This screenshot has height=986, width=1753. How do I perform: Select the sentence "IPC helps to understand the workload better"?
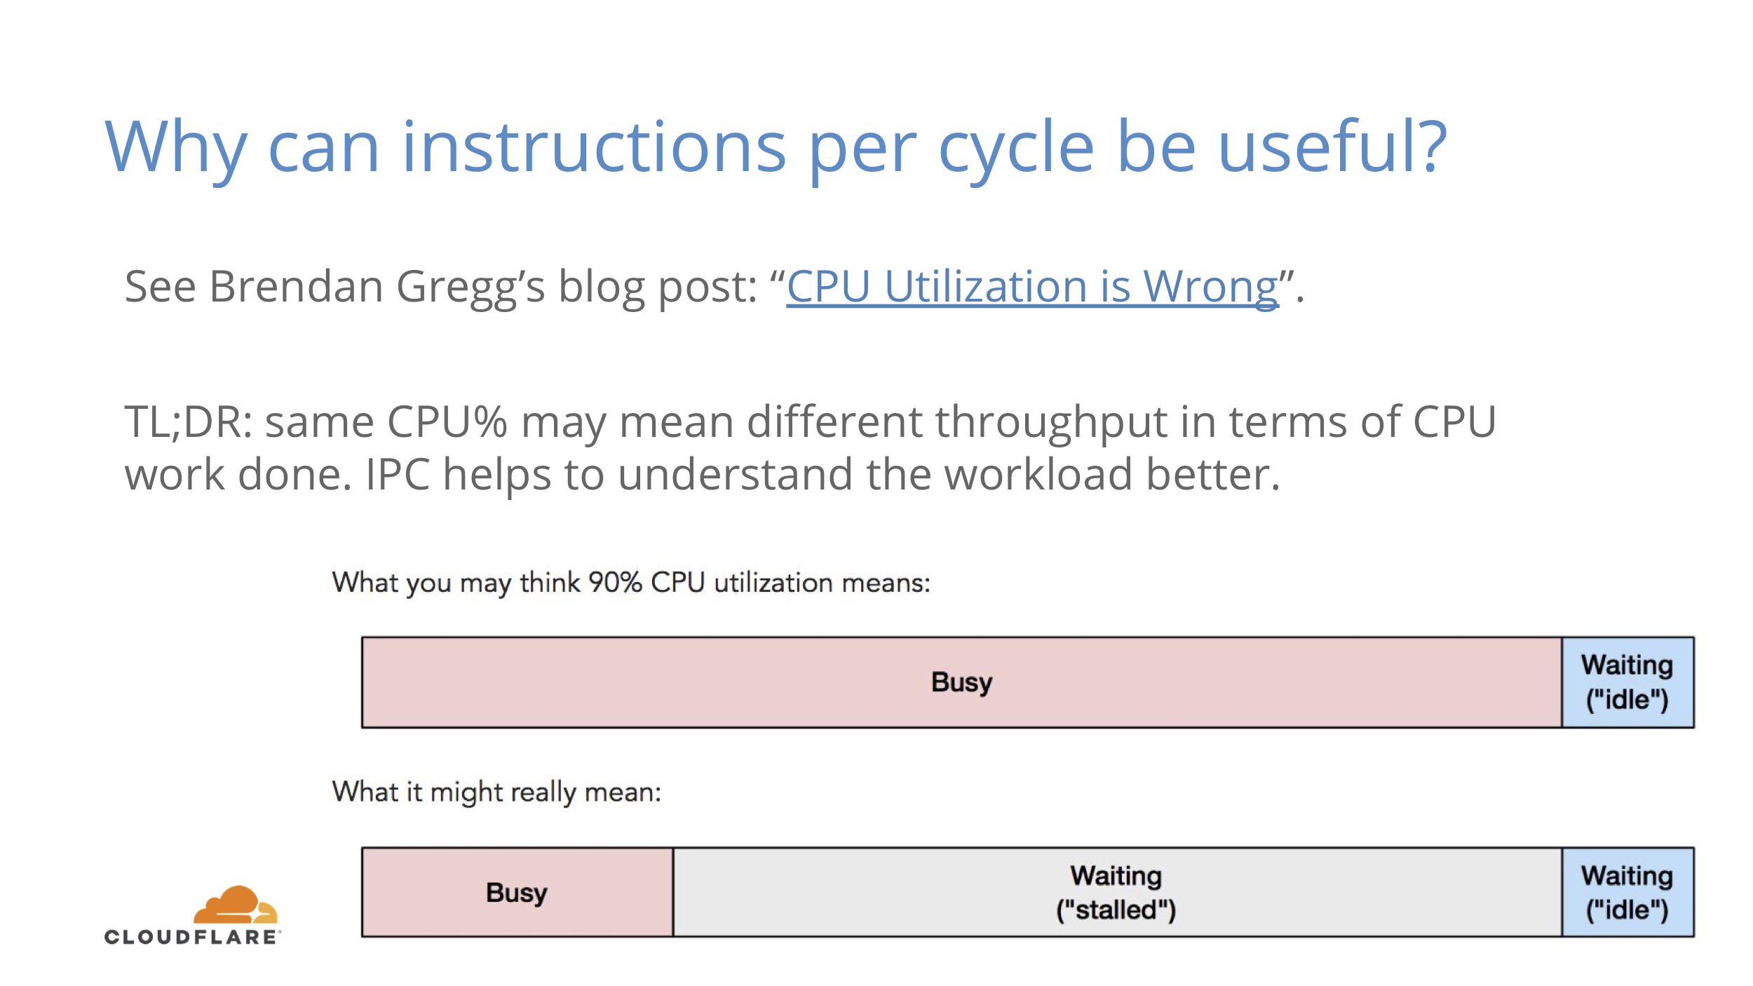point(823,475)
